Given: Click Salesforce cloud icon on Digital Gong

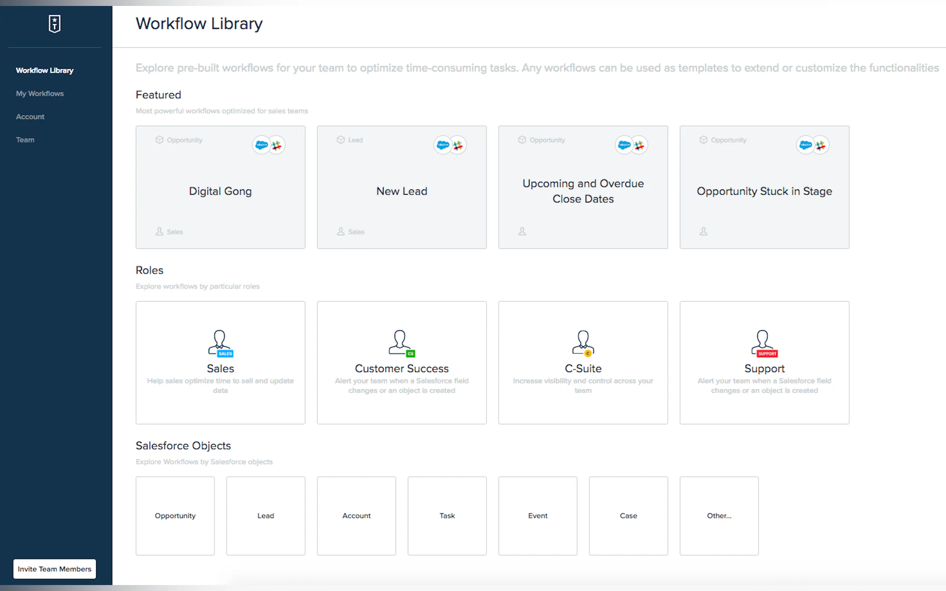Looking at the screenshot, I should click(261, 146).
